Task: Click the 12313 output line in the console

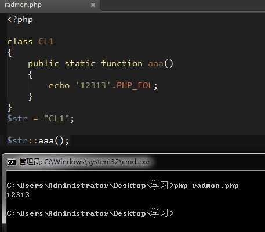Action: click(18, 195)
